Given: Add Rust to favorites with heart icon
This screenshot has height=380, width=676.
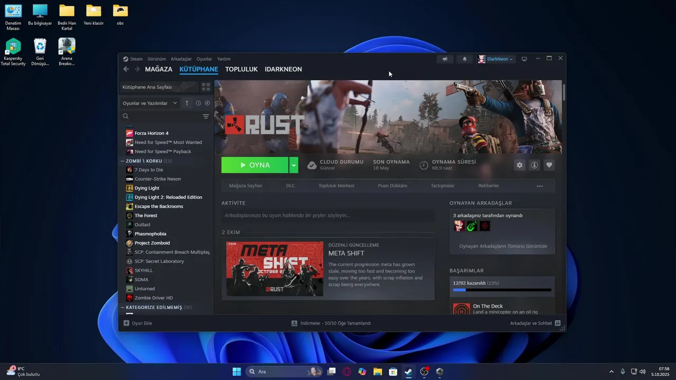Looking at the screenshot, I should 549,165.
